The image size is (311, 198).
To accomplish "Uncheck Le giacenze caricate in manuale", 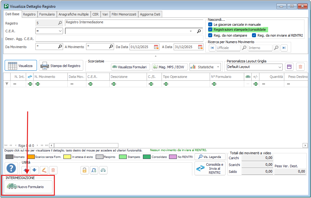I will pyautogui.click(x=210, y=24).
